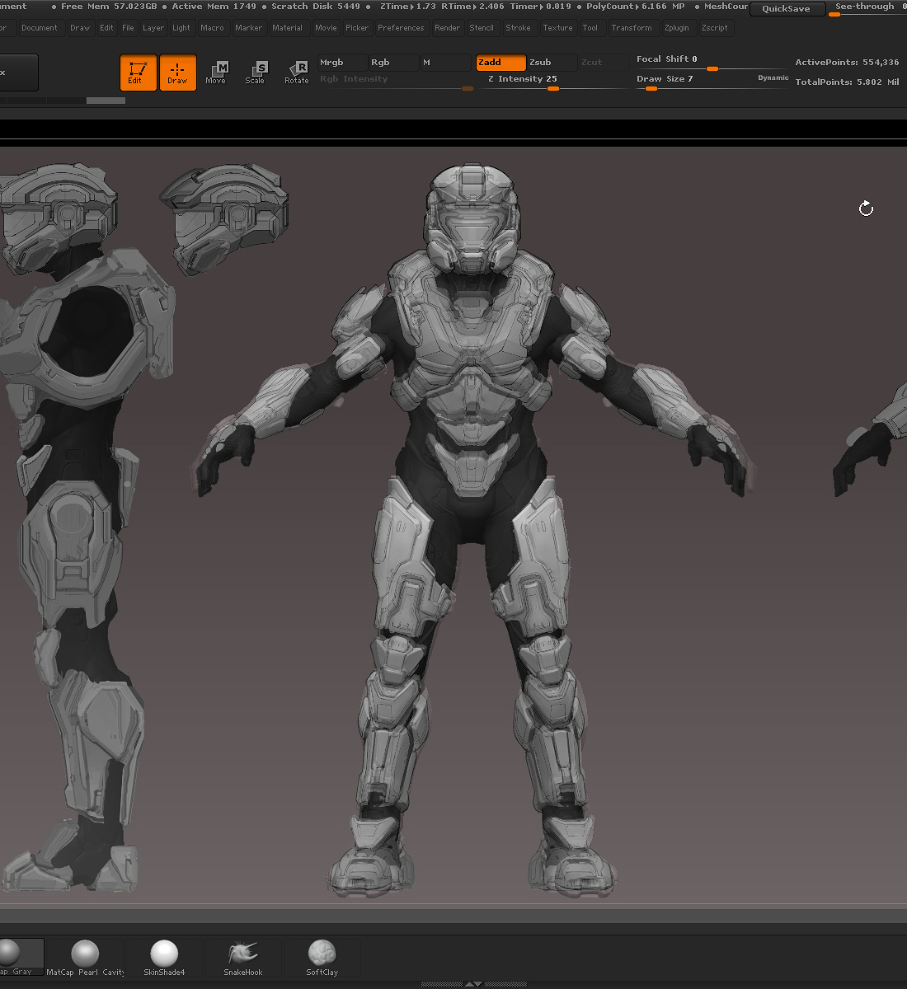Enable Zcut mode
The width and height of the screenshot is (907, 989).
(x=603, y=63)
